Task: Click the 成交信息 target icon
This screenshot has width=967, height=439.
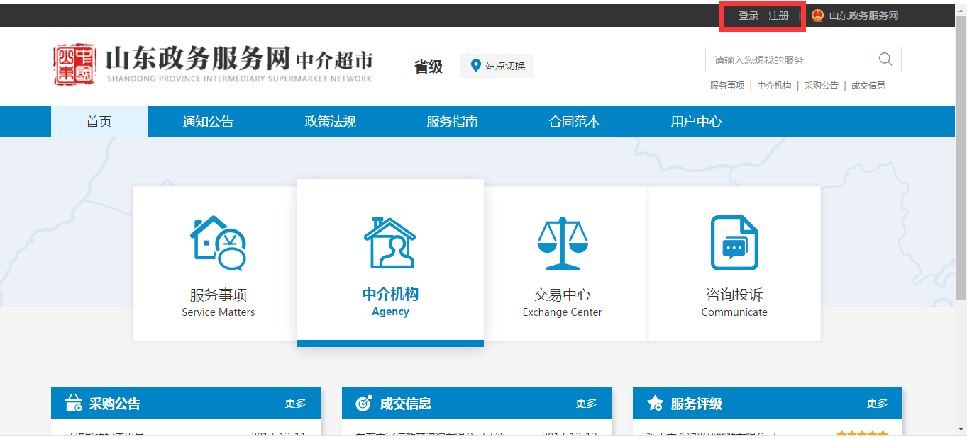Action: point(364,404)
